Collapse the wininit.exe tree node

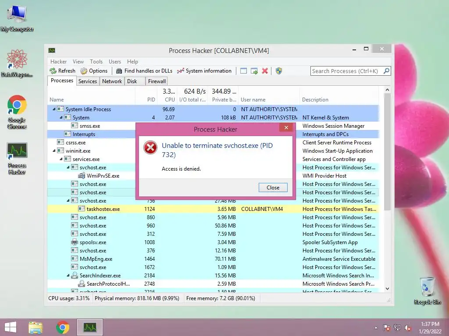click(x=54, y=150)
